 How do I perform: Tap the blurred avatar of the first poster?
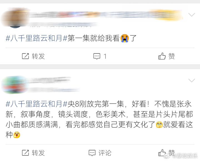coord(15,18)
